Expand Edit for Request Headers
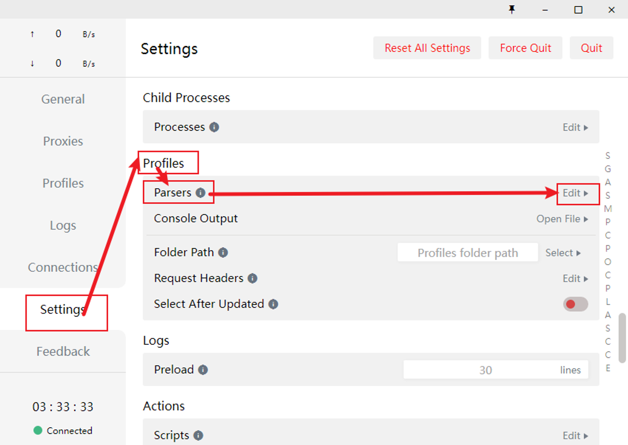The width and height of the screenshot is (628, 445). pos(575,279)
